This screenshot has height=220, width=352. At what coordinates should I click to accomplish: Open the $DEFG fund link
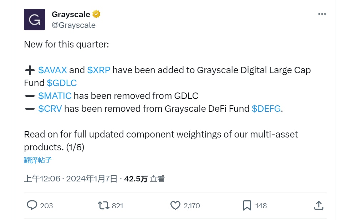pyautogui.click(x=265, y=109)
